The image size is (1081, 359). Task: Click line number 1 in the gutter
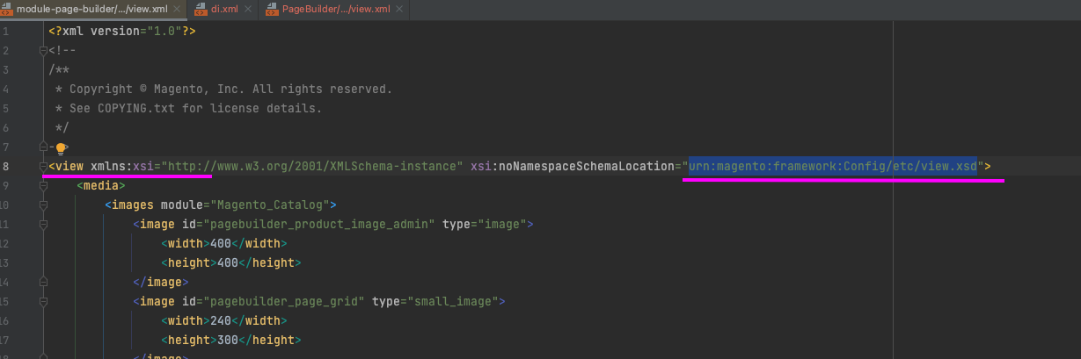pyautogui.click(x=6, y=31)
